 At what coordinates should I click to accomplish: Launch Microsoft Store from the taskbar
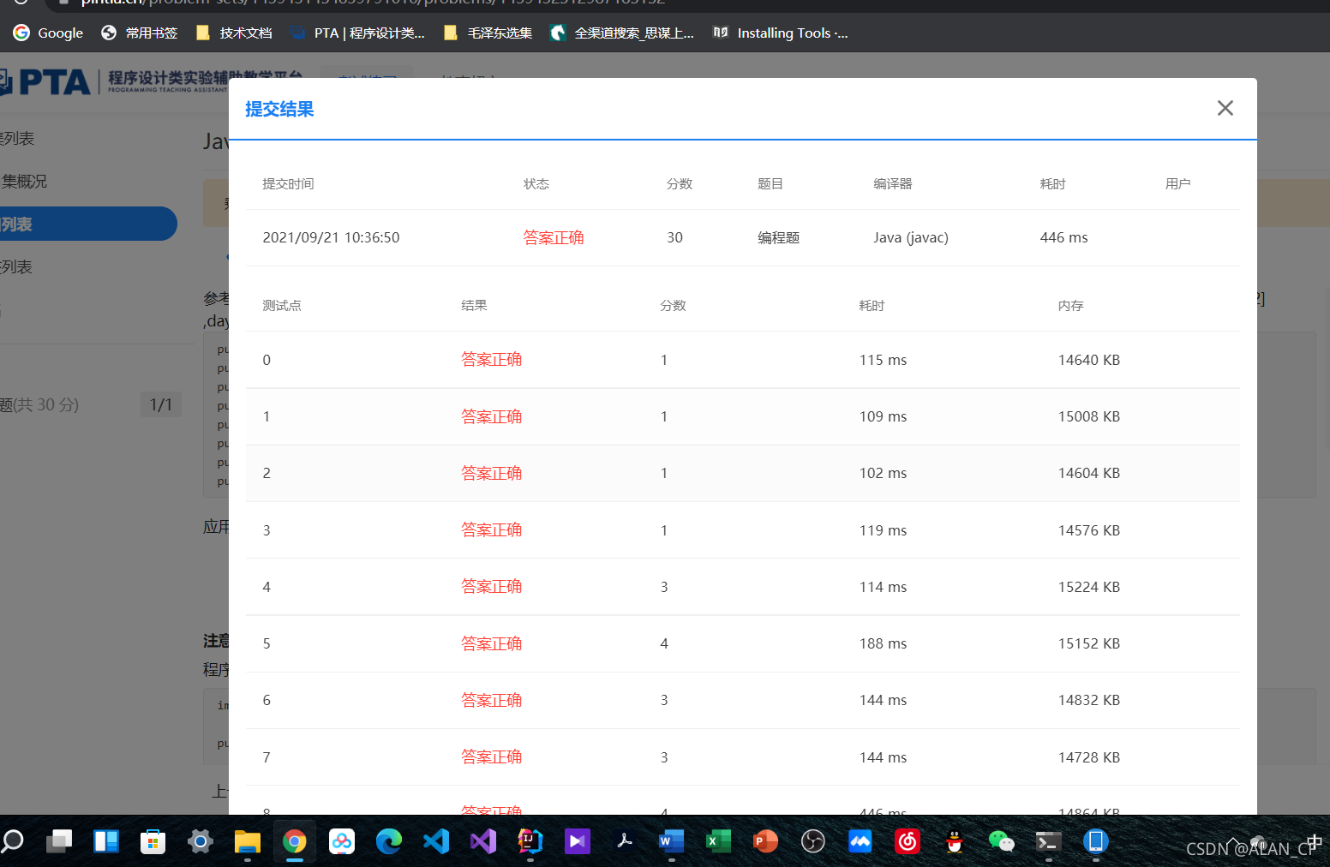coord(153,841)
